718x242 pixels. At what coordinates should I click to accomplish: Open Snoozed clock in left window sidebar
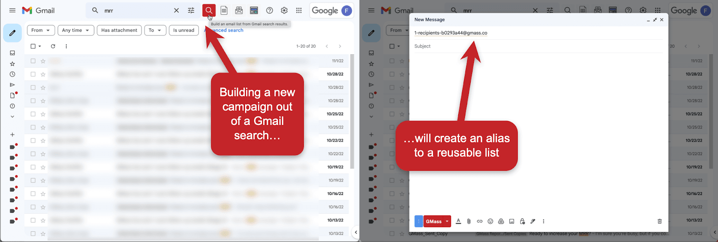[x=13, y=74]
